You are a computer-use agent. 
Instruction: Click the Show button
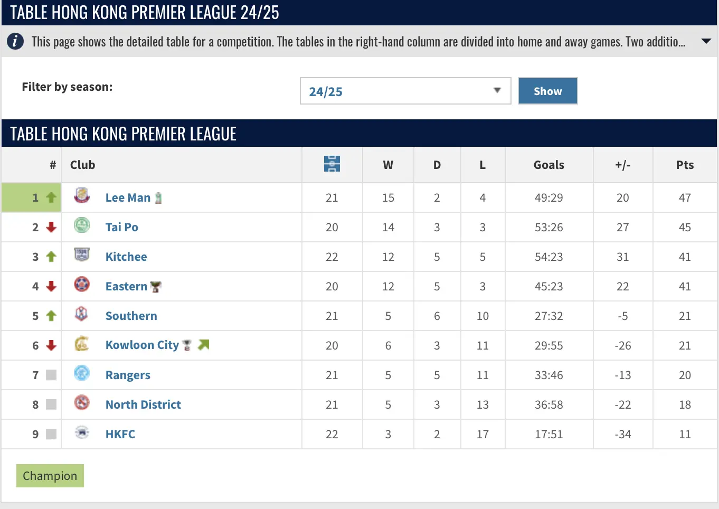point(548,91)
